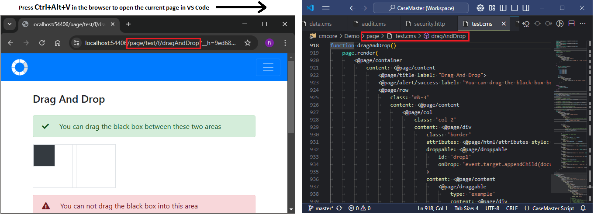Change CRLF end of line sequence
This screenshot has height=215, width=594.
tap(512, 208)
